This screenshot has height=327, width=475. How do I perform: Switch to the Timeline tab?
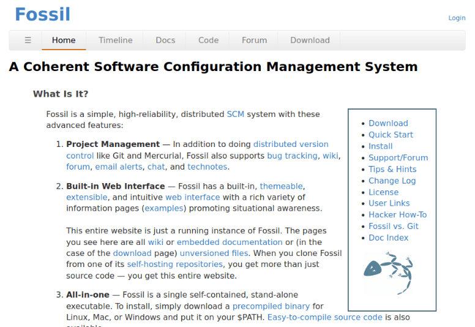(x=116, y=40)
